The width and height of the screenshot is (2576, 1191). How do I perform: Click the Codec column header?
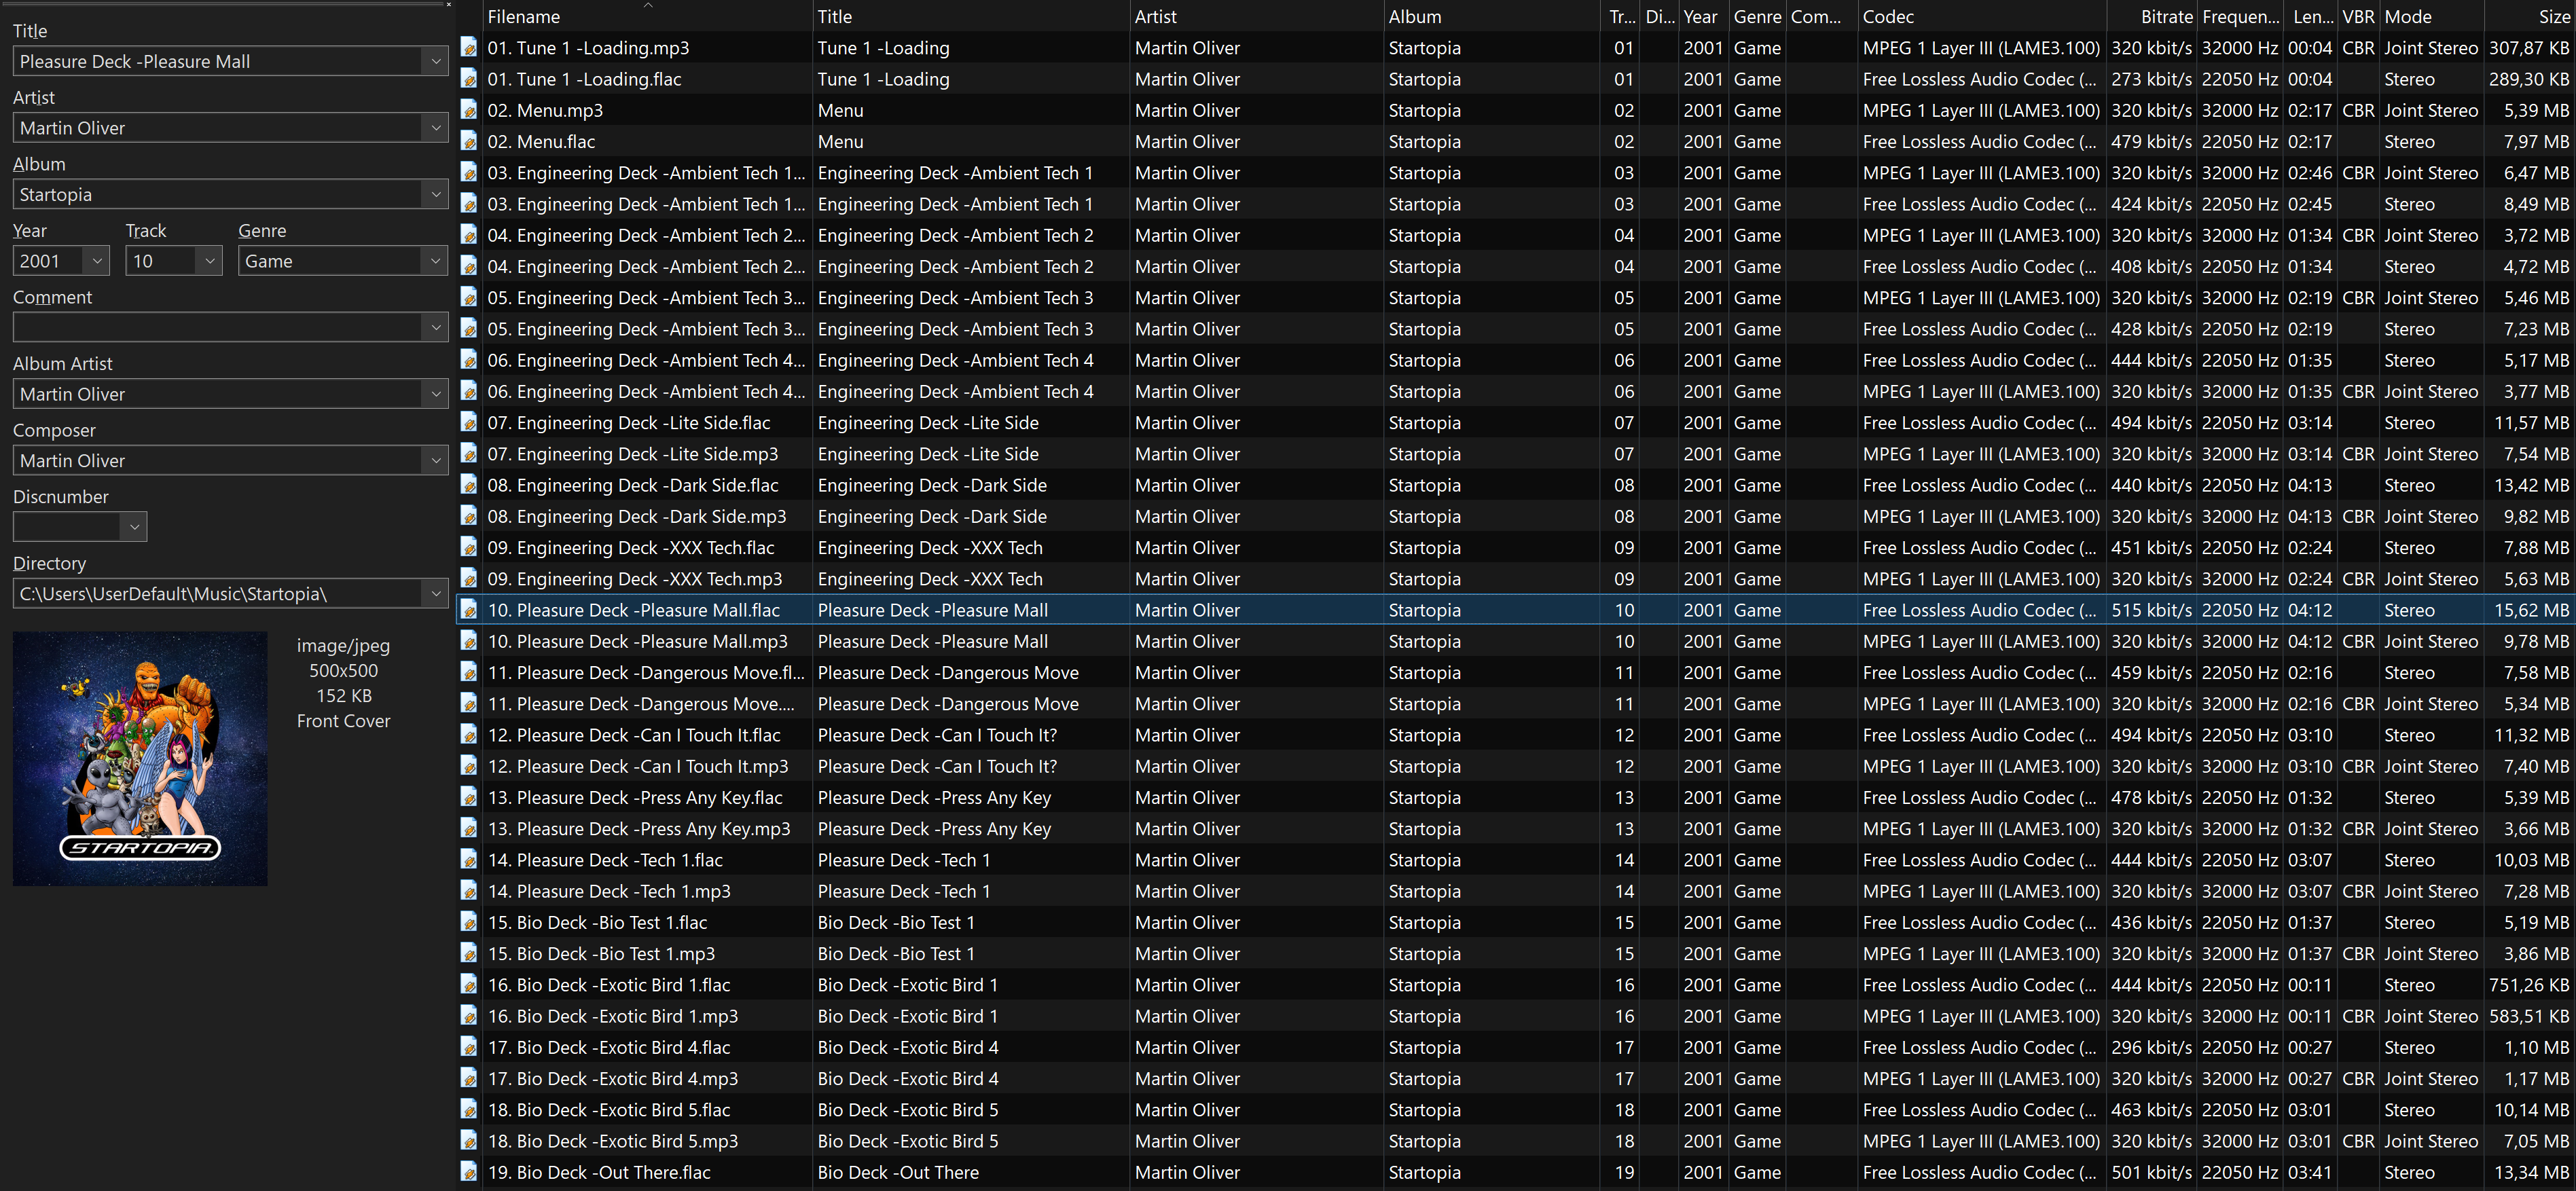1888,16
